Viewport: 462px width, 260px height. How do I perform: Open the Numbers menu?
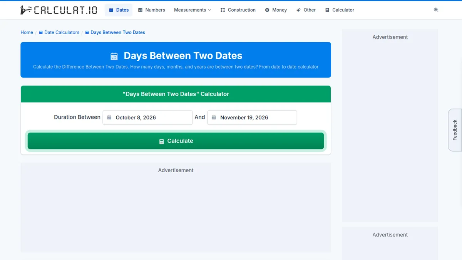click(x=151, y=10)
